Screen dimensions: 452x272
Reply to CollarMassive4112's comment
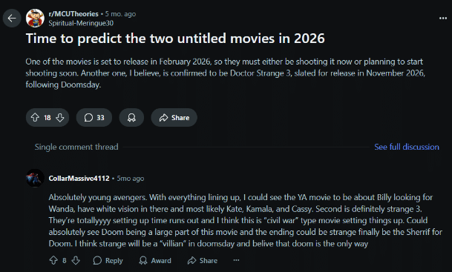[108, 260]
